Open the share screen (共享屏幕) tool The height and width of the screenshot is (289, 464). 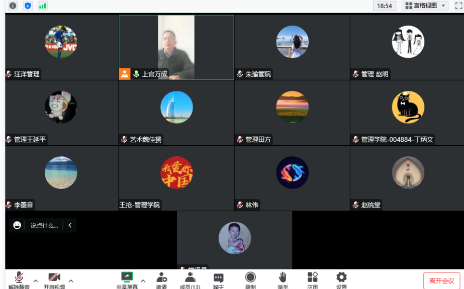pyautogui.click(x=127, y=278)
